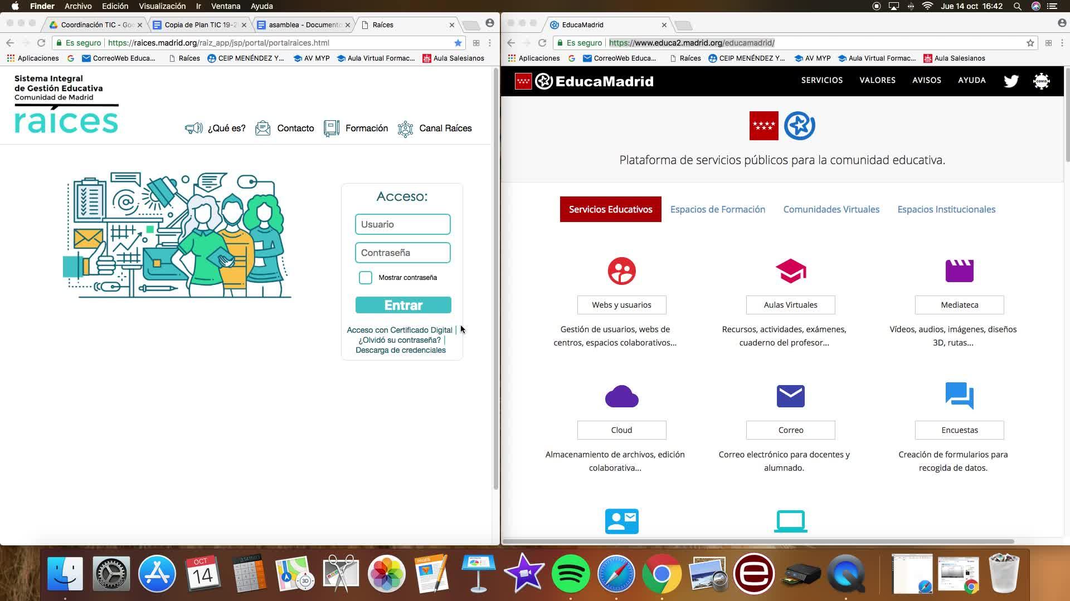Click the Usuario input field
Viewport: 1070px width, 601px height.
pos(402,224)
